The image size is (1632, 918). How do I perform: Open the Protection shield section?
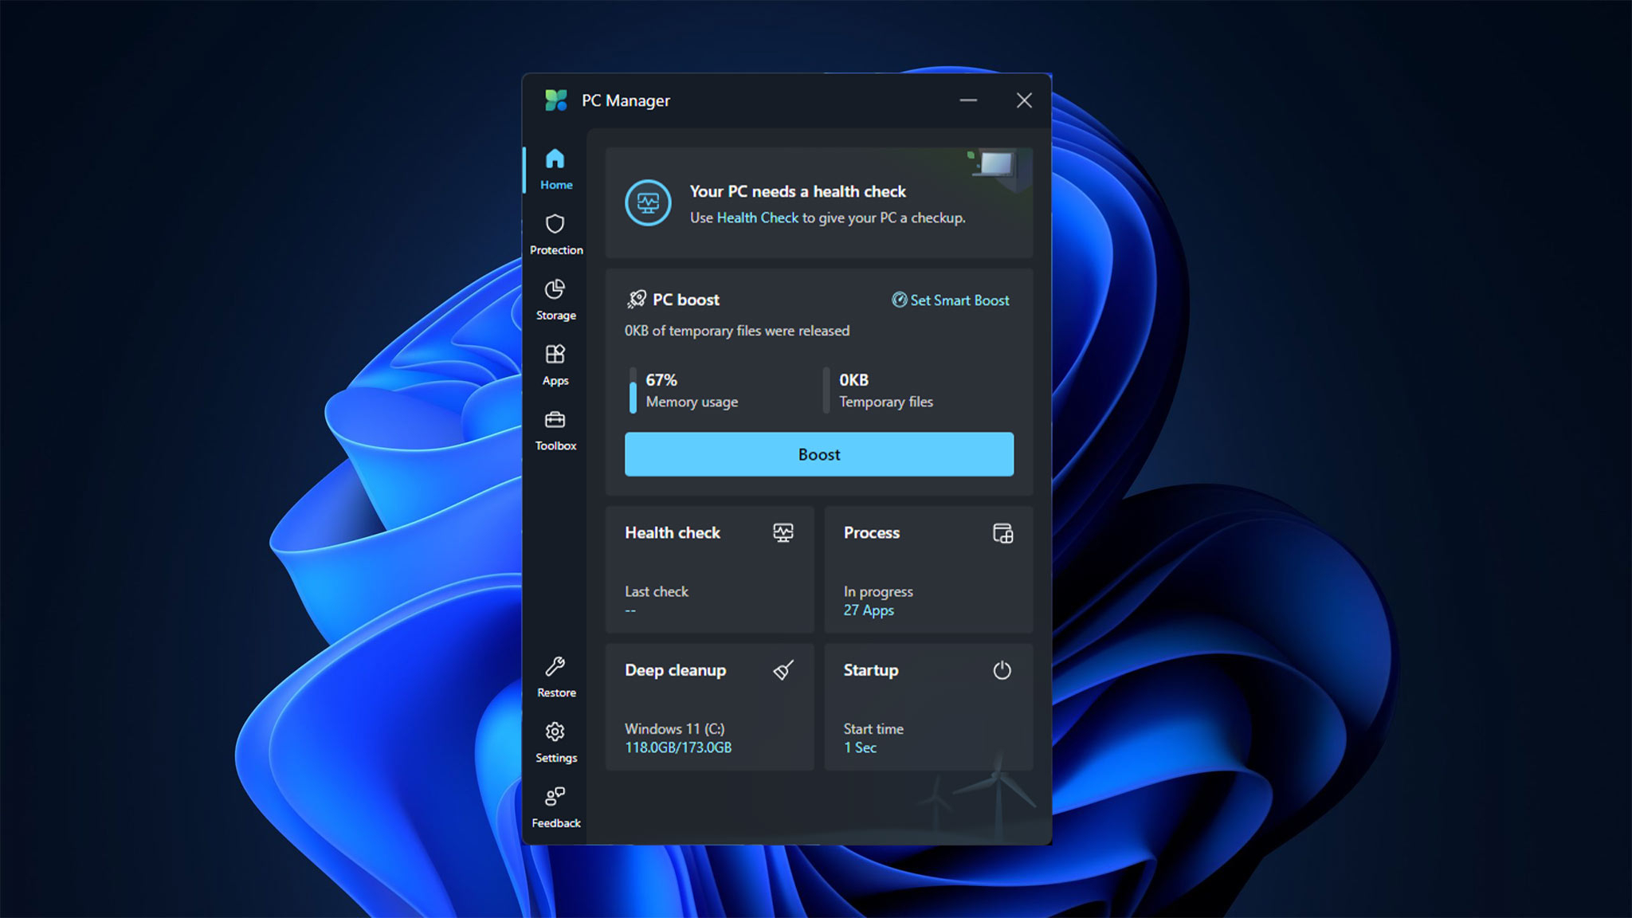[555, 235]
